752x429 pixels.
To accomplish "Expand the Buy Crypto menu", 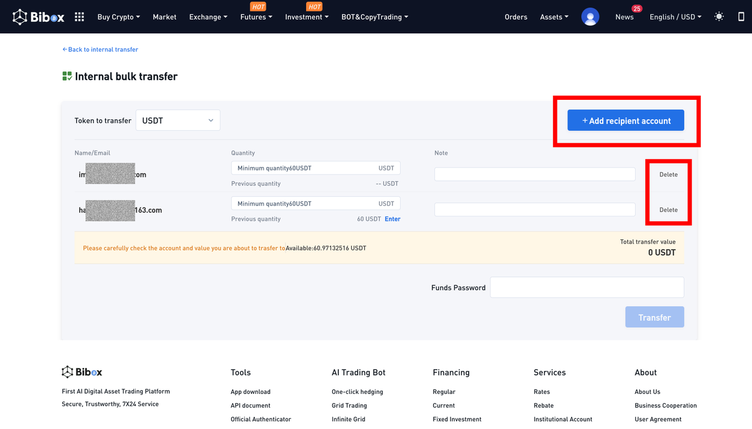I will click(x=119, y=17).
